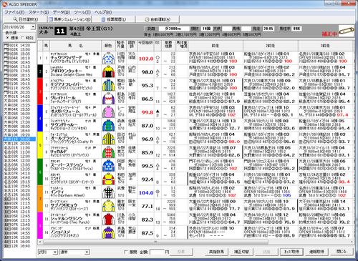Click the オッズ取得 button
The width and height of the screenshot is (358, 261).
[291, 252]
